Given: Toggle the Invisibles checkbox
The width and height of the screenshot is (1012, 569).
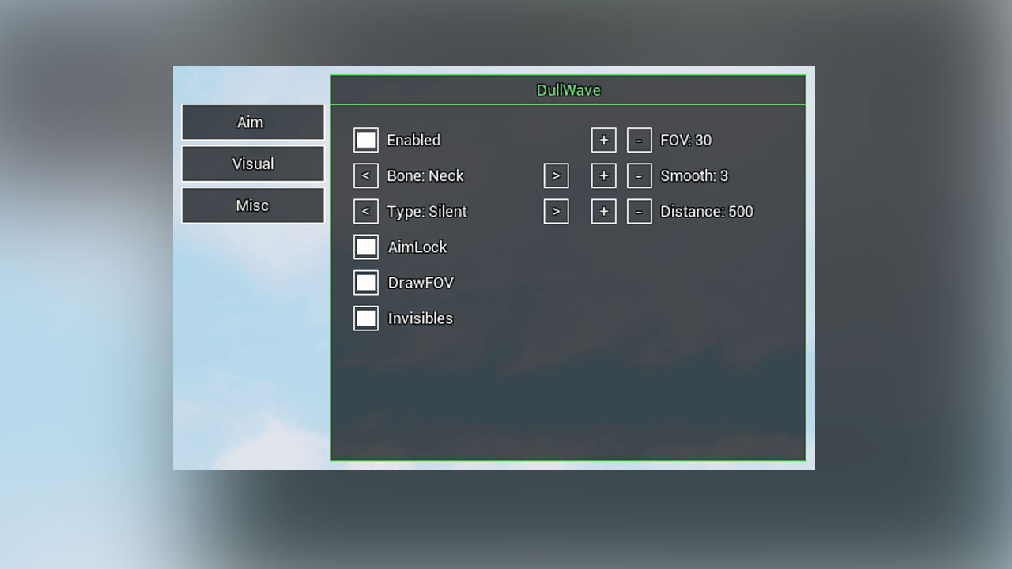Looking at the screenshot, I should click(x=366, y=318).
